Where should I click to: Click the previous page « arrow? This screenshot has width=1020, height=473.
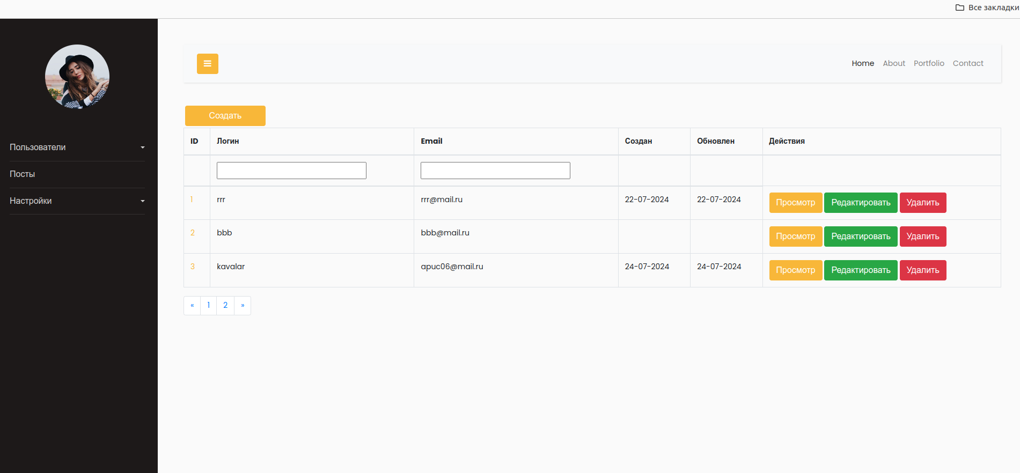click(192, 305)
